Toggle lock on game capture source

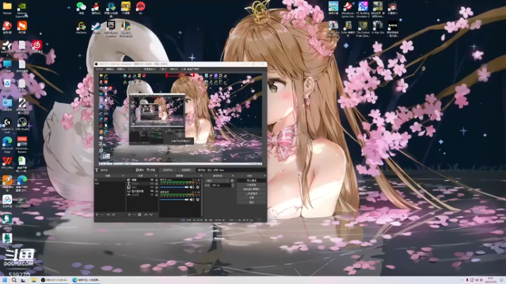point(156,195)
